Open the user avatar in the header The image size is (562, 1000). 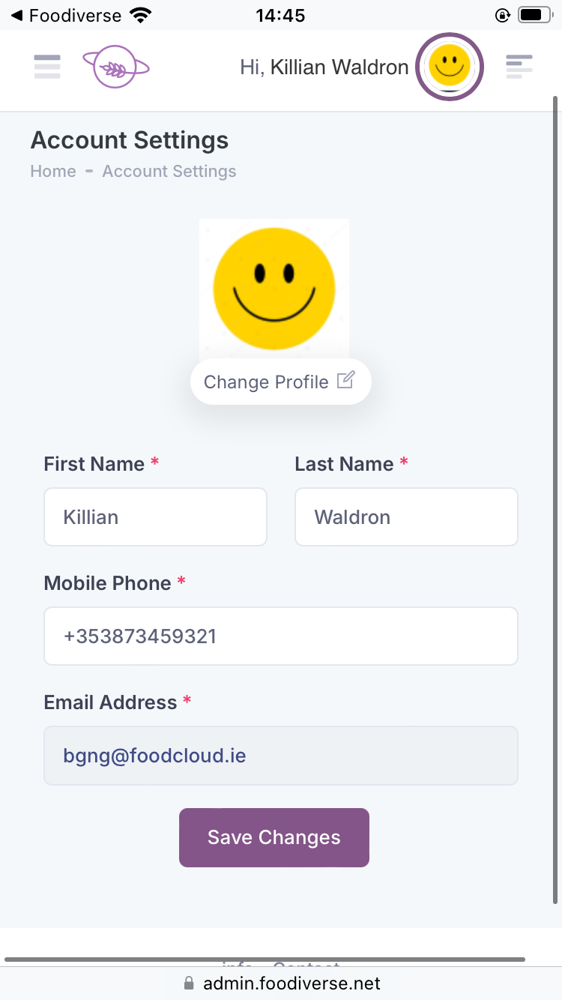pos(450,67)
